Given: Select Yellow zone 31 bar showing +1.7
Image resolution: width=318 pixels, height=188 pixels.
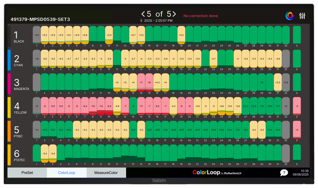Looking at the screenshot, I should tap(278, 106).
